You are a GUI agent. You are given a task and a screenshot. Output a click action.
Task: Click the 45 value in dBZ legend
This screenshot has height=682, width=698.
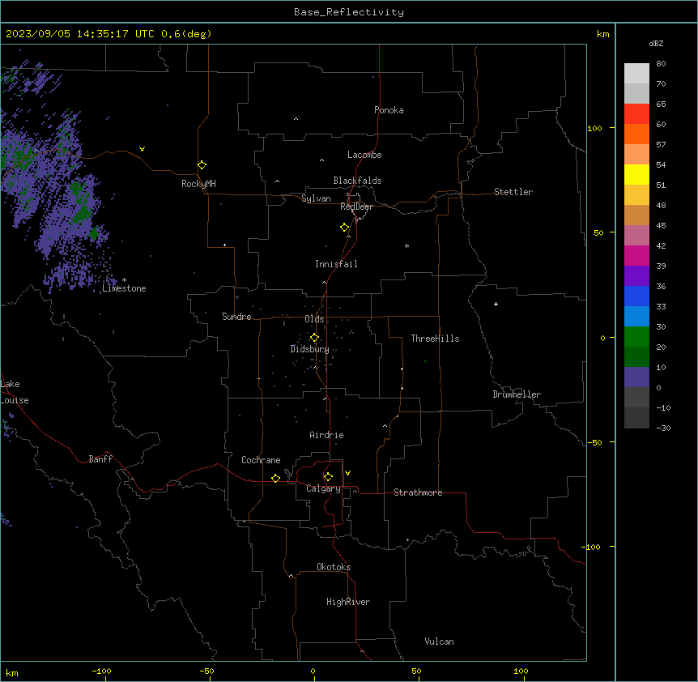pyautogui.click(x=661, y=225)
